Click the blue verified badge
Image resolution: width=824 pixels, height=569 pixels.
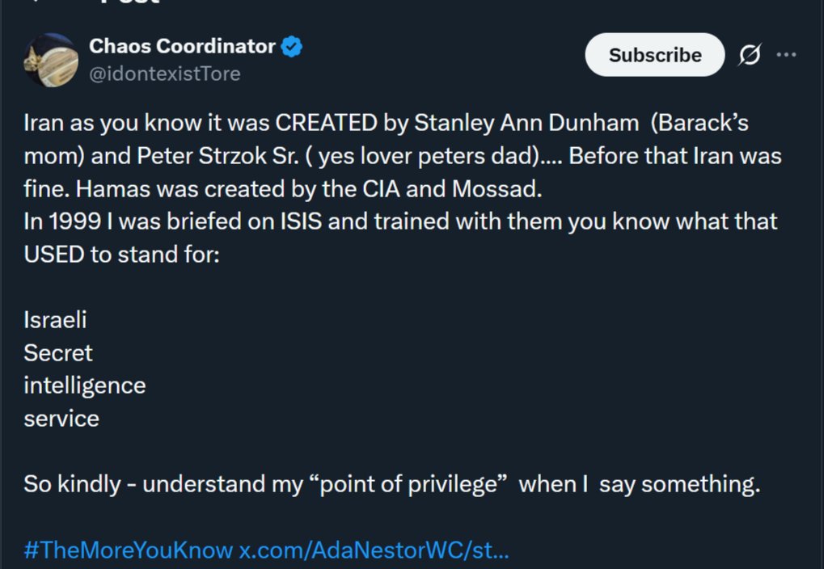pos(292,47)
